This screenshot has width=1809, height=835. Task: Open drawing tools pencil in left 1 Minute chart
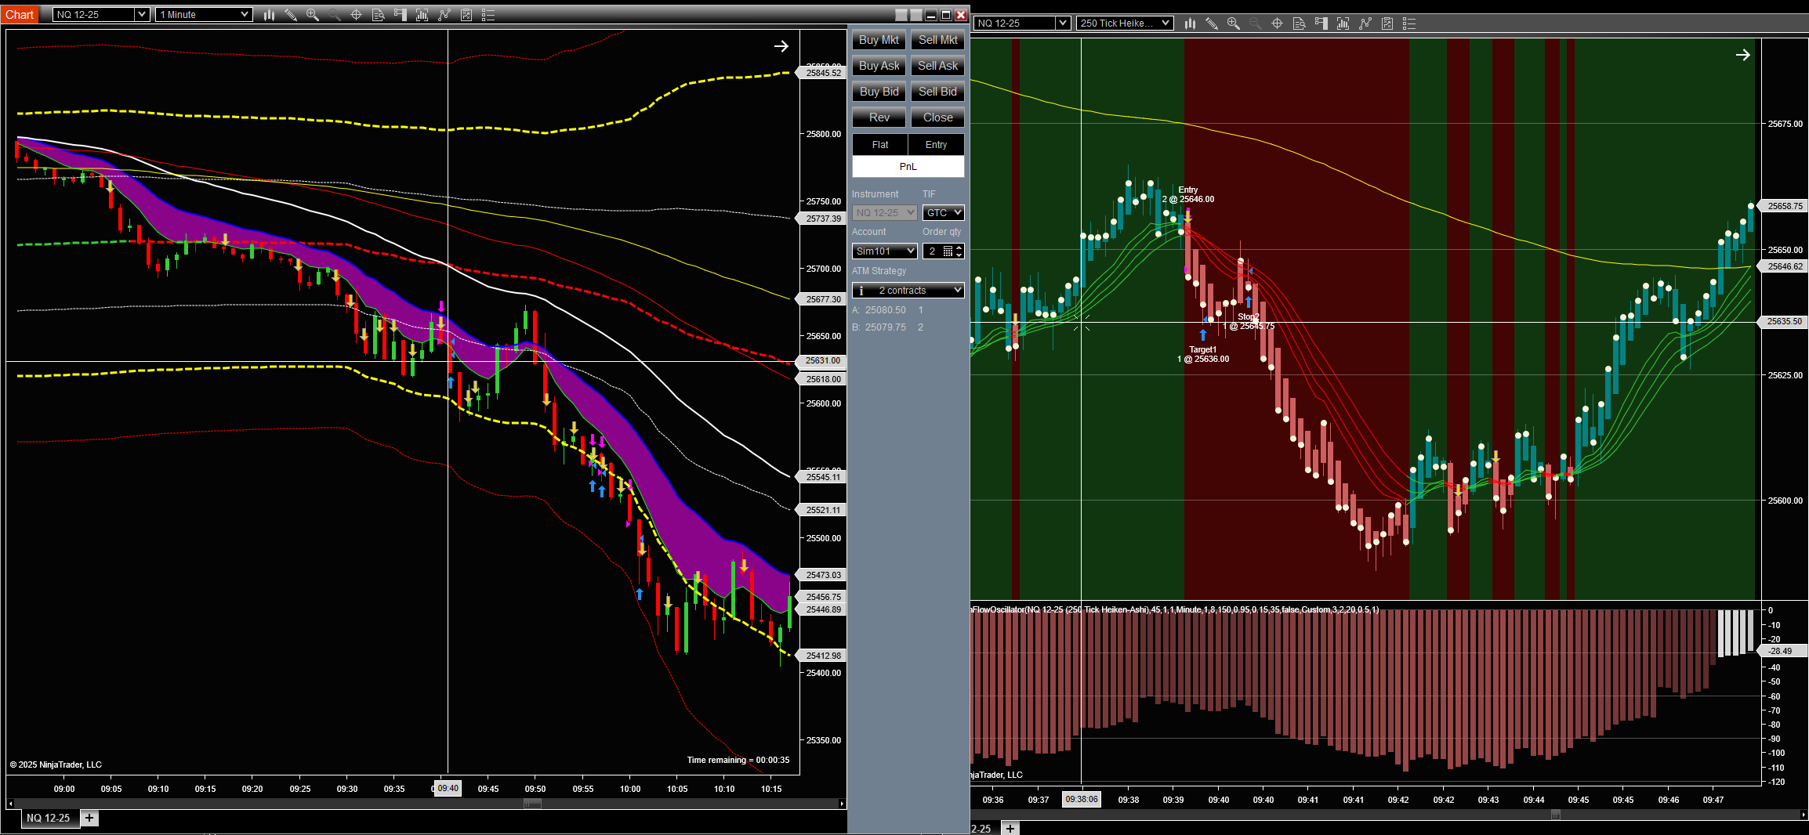click(291, 15)
